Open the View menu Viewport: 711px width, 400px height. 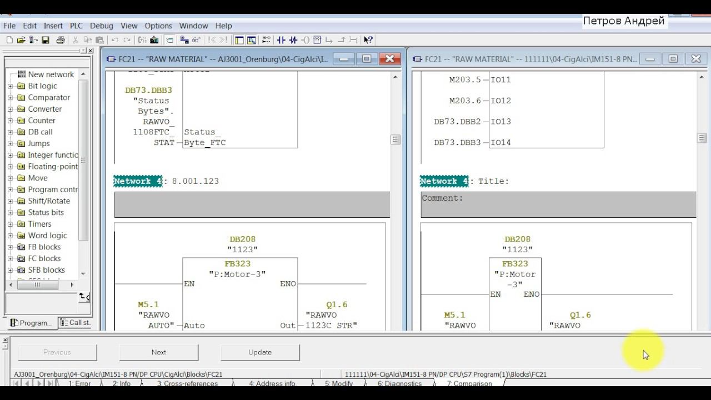129,26
